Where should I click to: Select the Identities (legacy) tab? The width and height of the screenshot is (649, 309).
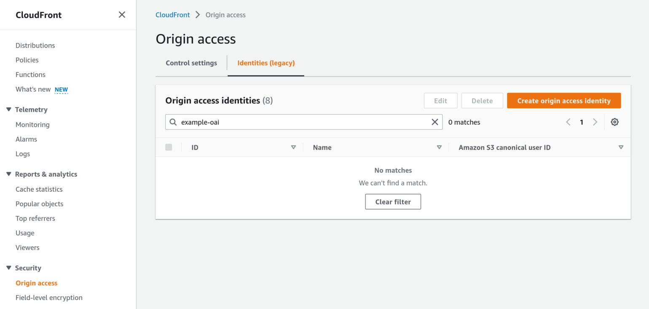(266, 63)
